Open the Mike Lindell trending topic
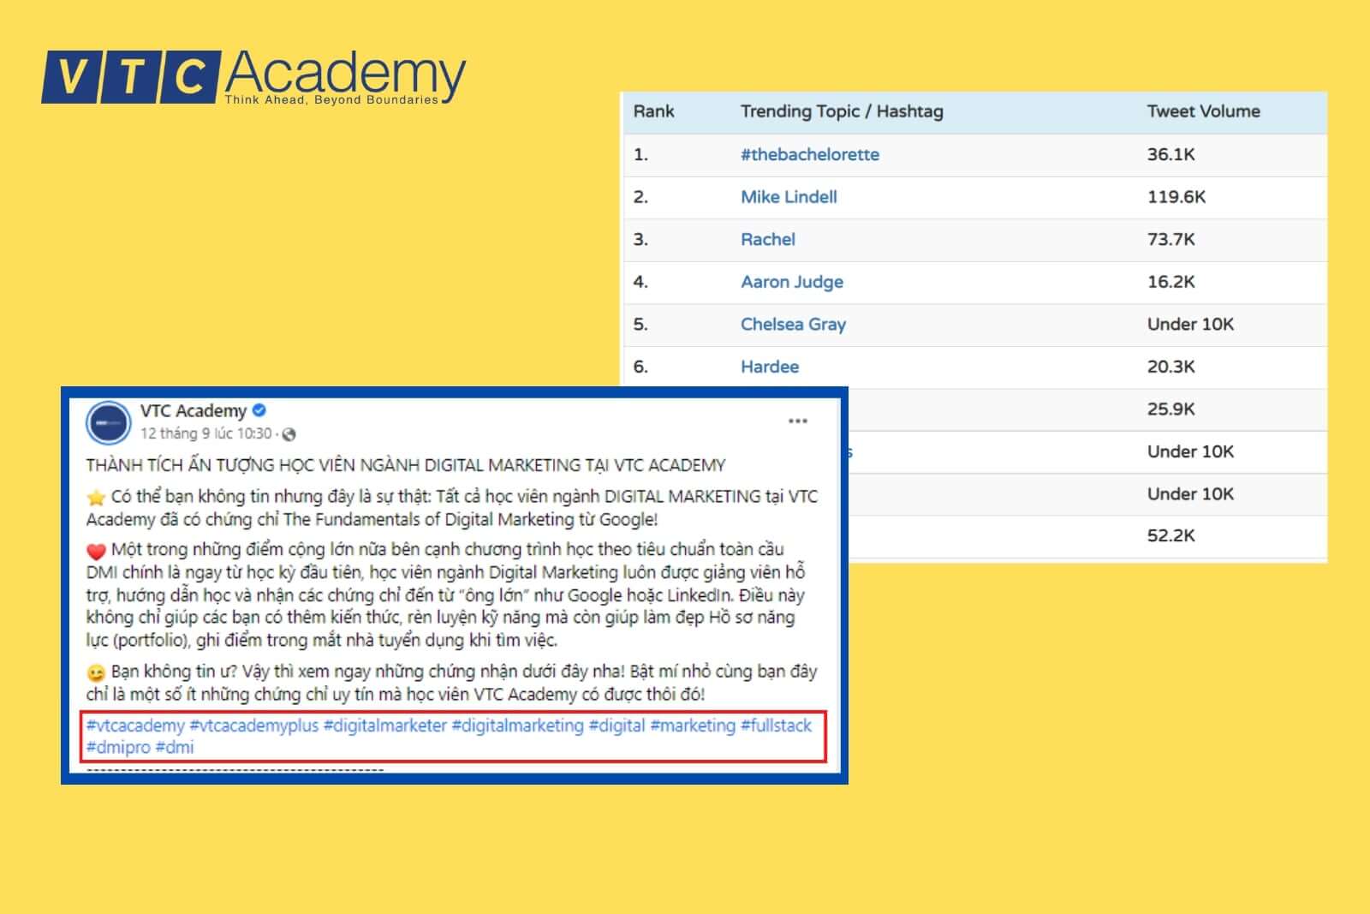1370x914 pixels. (x=789, y=197)
